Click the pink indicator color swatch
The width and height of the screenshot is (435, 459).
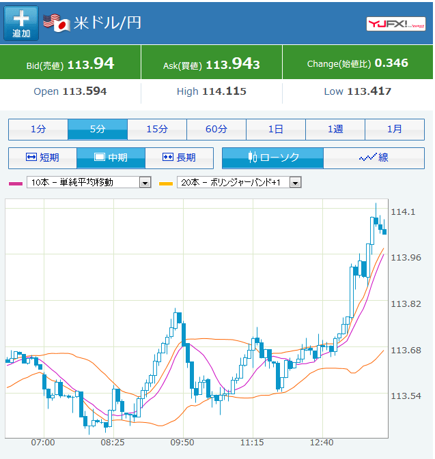point(16,184)
